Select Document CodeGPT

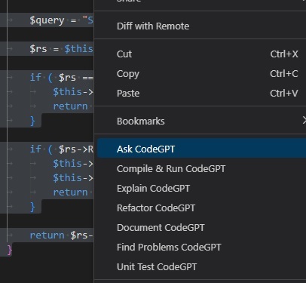point(201,228)
